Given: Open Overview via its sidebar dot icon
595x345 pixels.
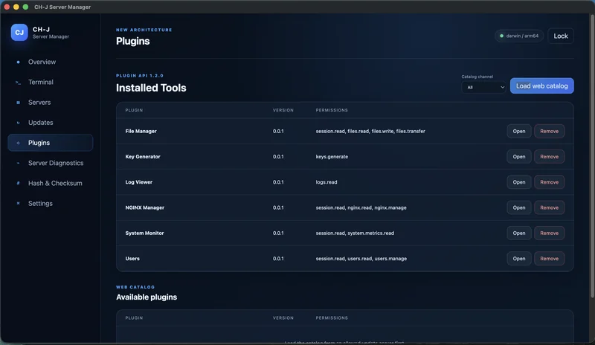Looking at the screenshot, I should 18,62.
